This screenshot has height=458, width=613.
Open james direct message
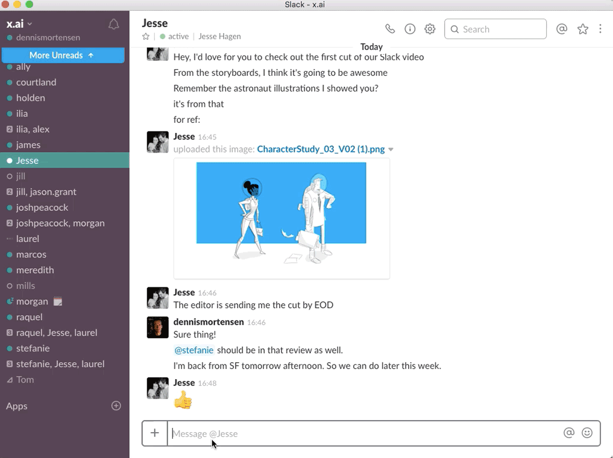64,145
